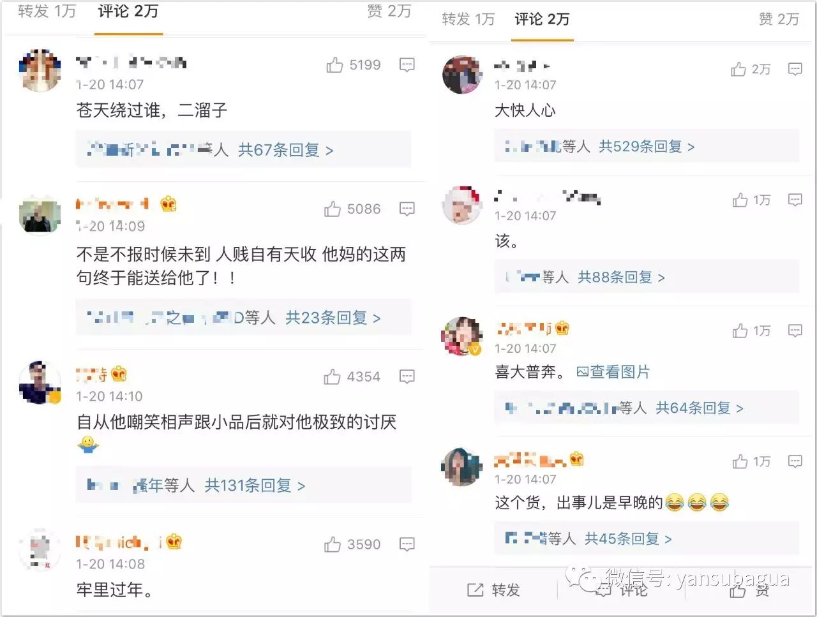This screenshot has width=817, height=617.
Task: Reply to the 5199-likes comment via bubble icon
Action: tap(407, 65)
